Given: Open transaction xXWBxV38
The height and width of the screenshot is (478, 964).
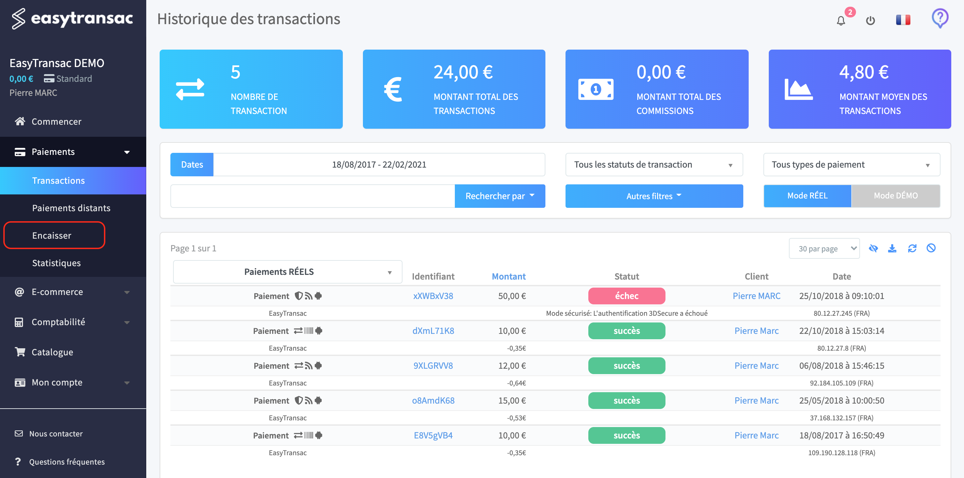Looking at the screenshot, I should (433, 296).
